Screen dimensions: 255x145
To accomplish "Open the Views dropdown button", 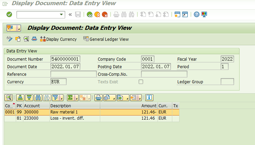I will [x=109, y=98].
